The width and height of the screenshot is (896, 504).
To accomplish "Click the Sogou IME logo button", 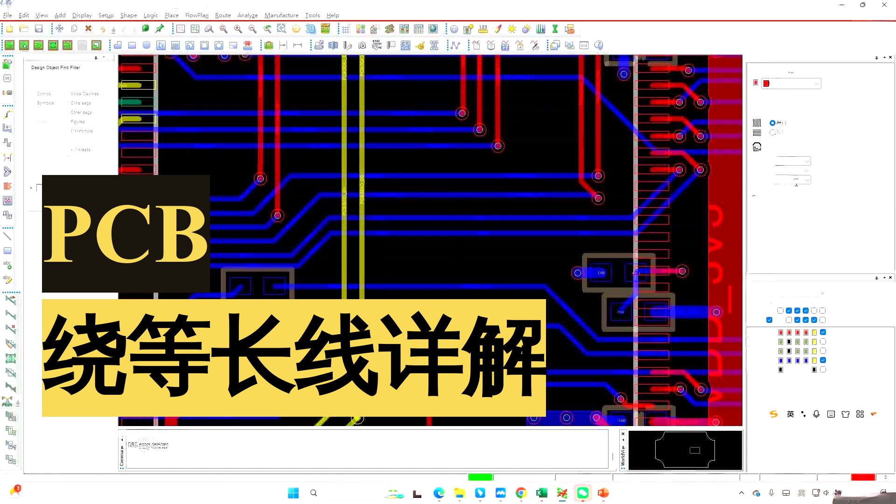I will [773, 414].
